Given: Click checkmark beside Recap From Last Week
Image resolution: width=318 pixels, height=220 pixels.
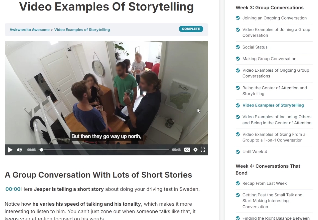Looking at the screenshot, I should 238,183.
